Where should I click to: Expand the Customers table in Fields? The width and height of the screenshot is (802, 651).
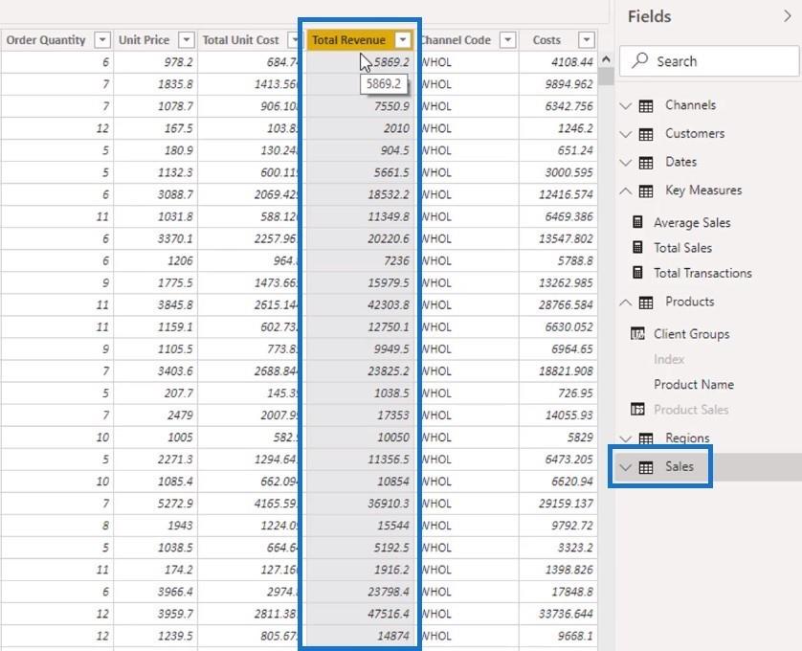pos(626,135)
